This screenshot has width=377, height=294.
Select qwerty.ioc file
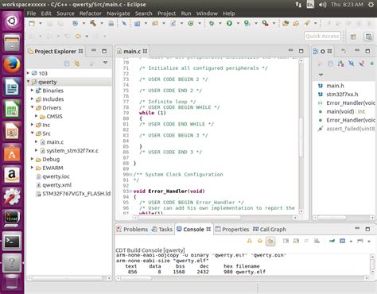click(x=56, y=176)
